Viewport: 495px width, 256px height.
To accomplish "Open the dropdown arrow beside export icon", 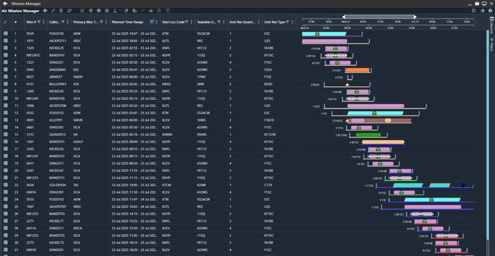I will (120, 11).
